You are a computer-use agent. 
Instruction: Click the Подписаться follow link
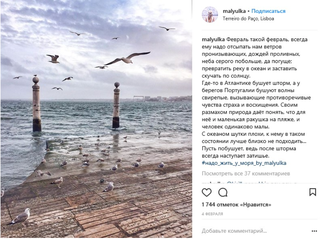268,11
